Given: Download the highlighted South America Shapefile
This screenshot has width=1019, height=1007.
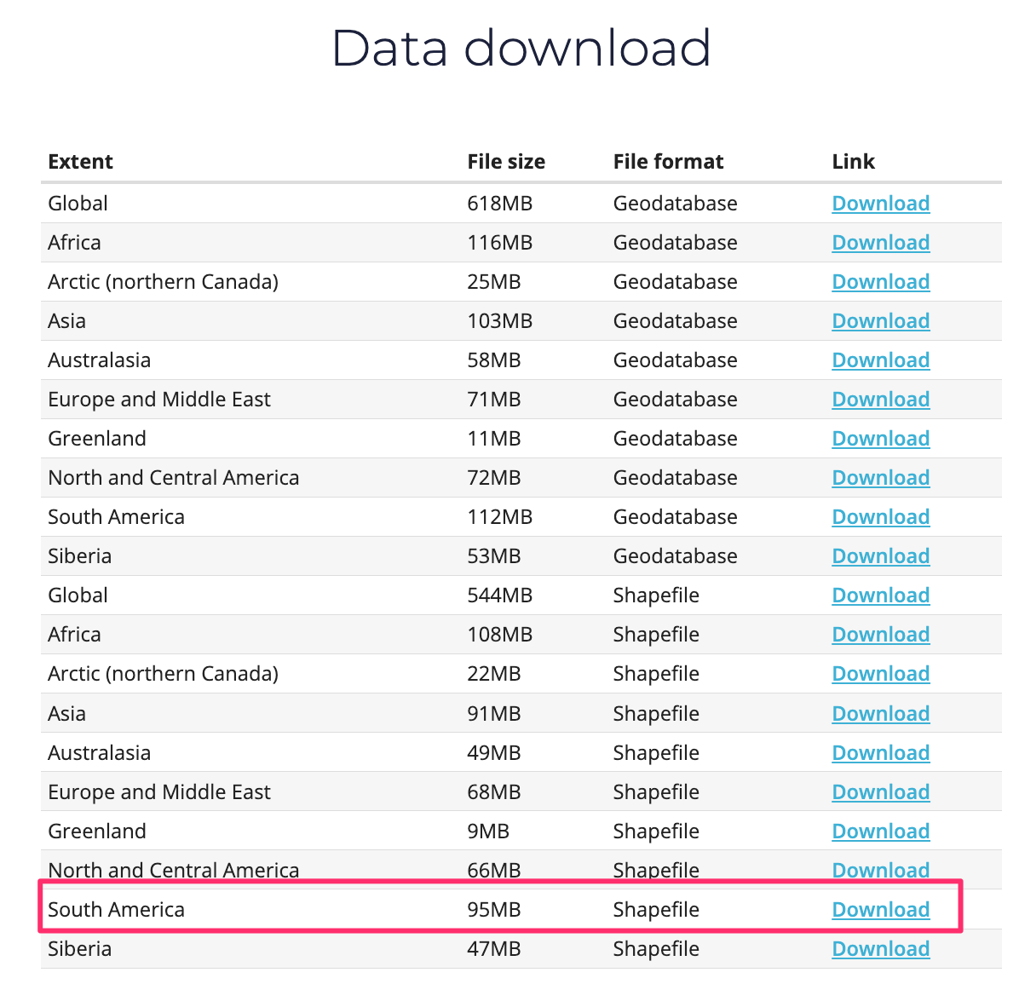Looking at the screenshot, I should point(880,910).
